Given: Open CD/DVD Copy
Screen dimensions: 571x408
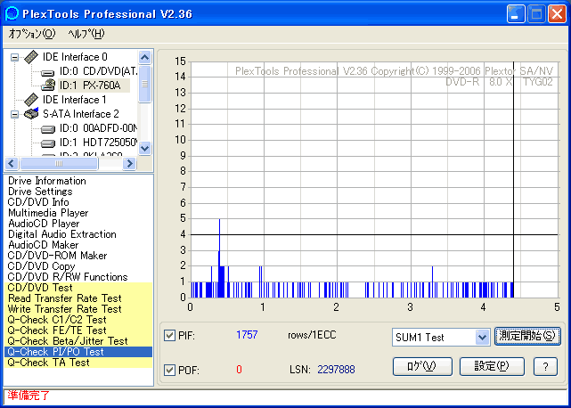Looking at the screenshot, I should click(41, 266).
